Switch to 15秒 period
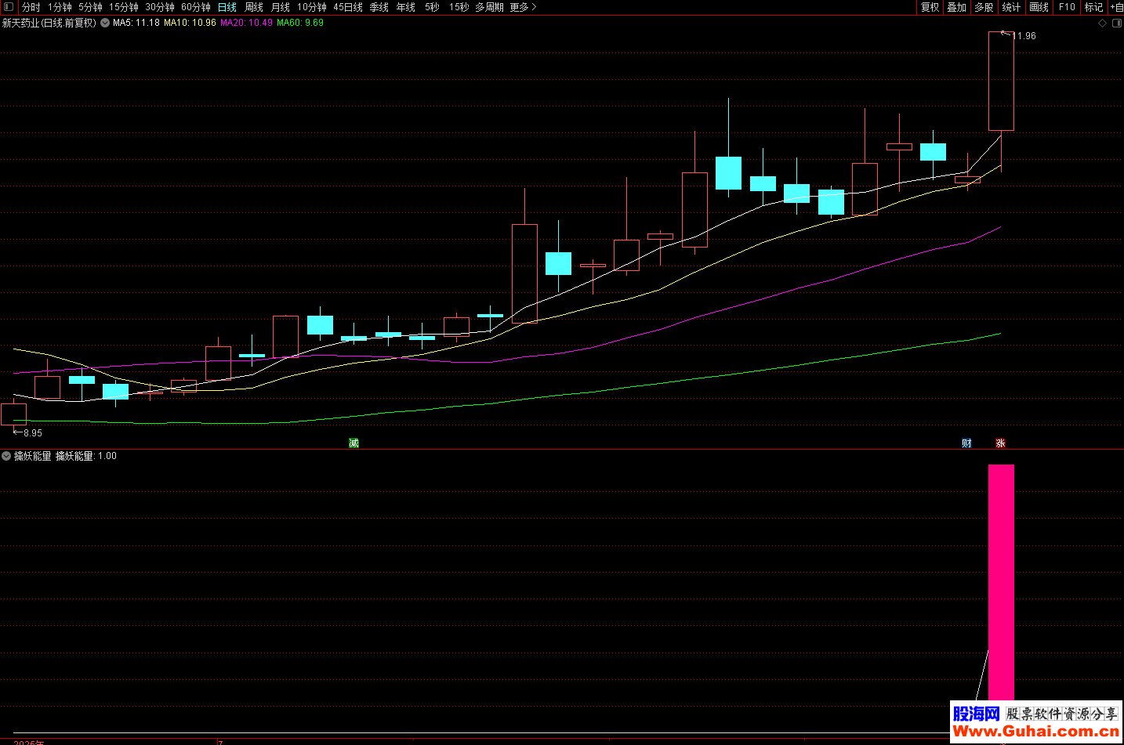This screenshot has height=745, width=1124. [459, 7]
